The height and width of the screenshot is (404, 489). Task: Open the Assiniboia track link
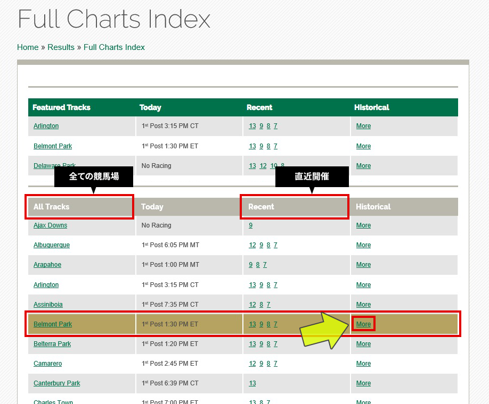pos(48,305)
